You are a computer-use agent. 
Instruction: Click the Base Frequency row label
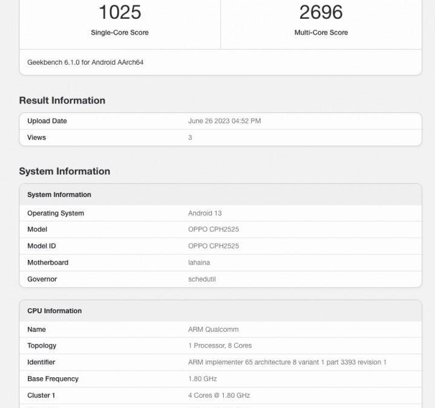(53, 379)
